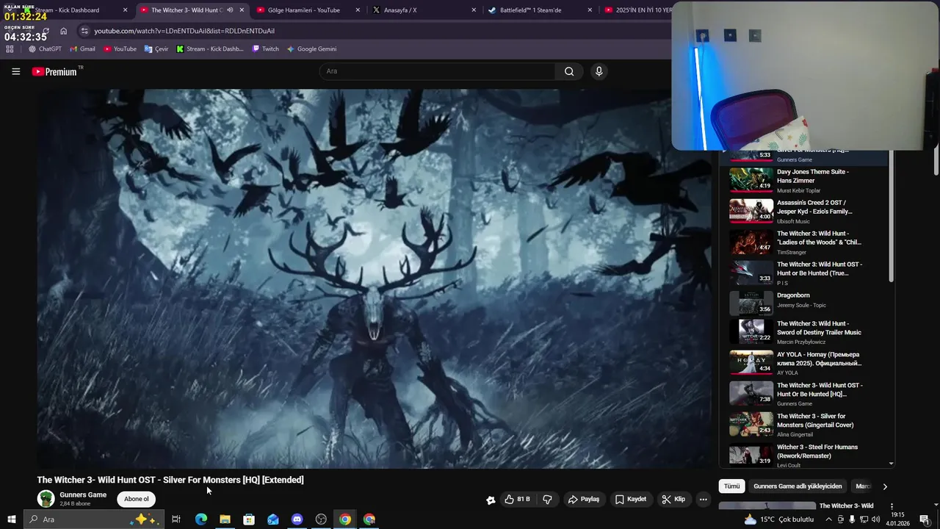This screenshot has width=940, height=529.
Task: Like the video (81 B)
Action: click(x=518, y=499)
